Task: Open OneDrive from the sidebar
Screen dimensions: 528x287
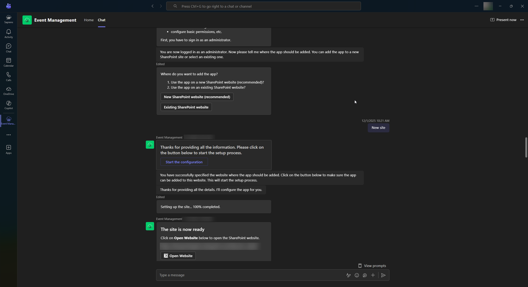Action: (x=9, y=90)
